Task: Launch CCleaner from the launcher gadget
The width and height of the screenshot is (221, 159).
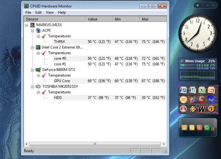Action: [202, 100]
